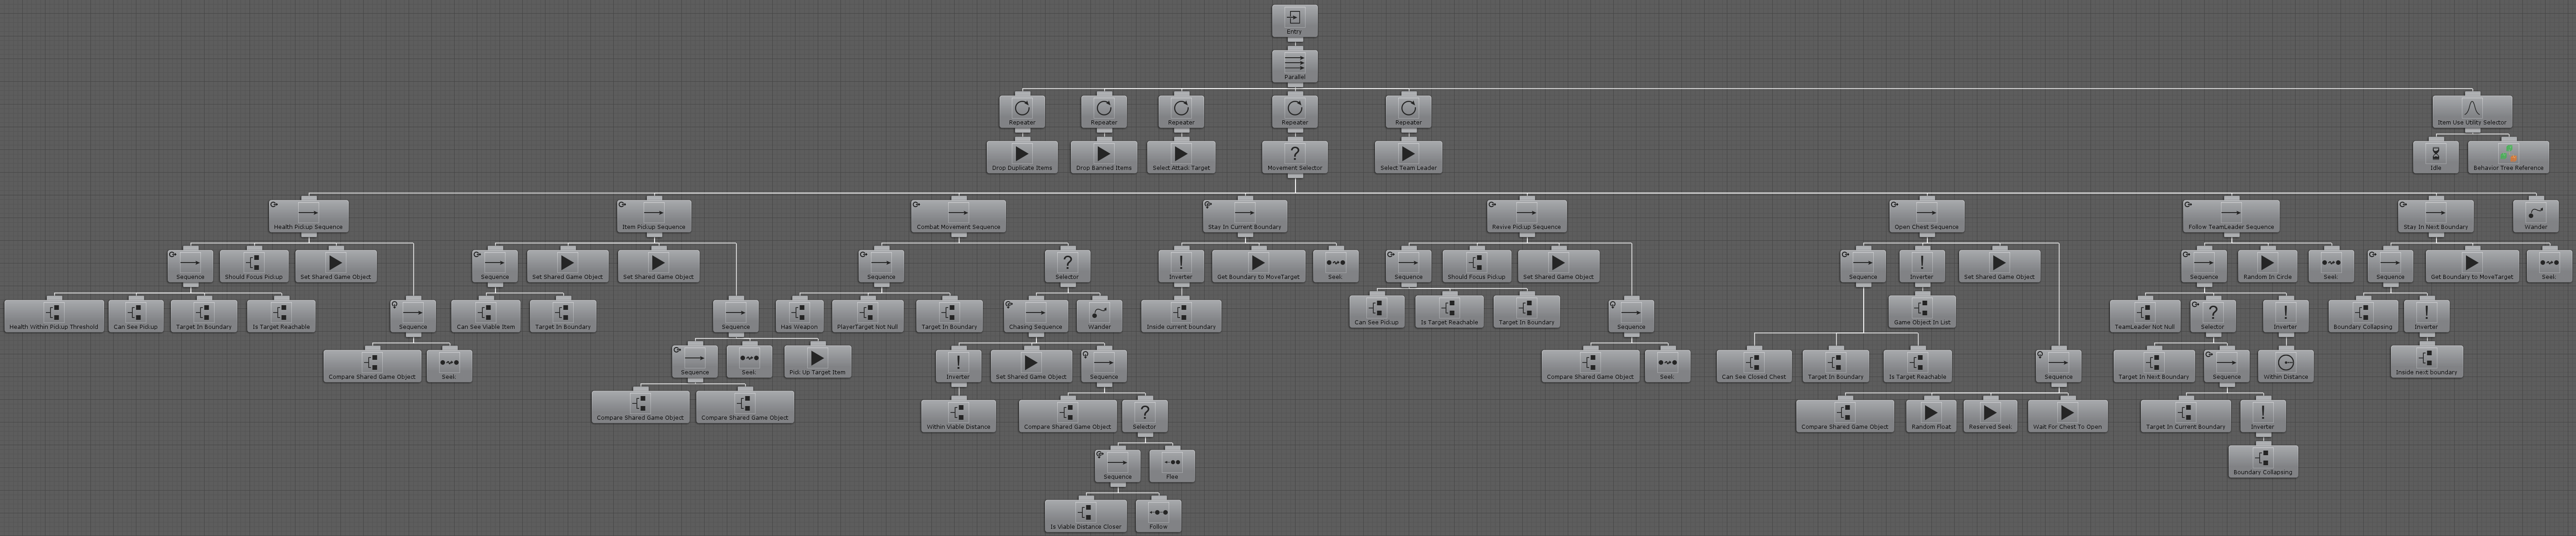Image resolution: width=2576 pixels, height=536 pixels.
Task: Click the Flee action node
Action: click(1172, 466)
